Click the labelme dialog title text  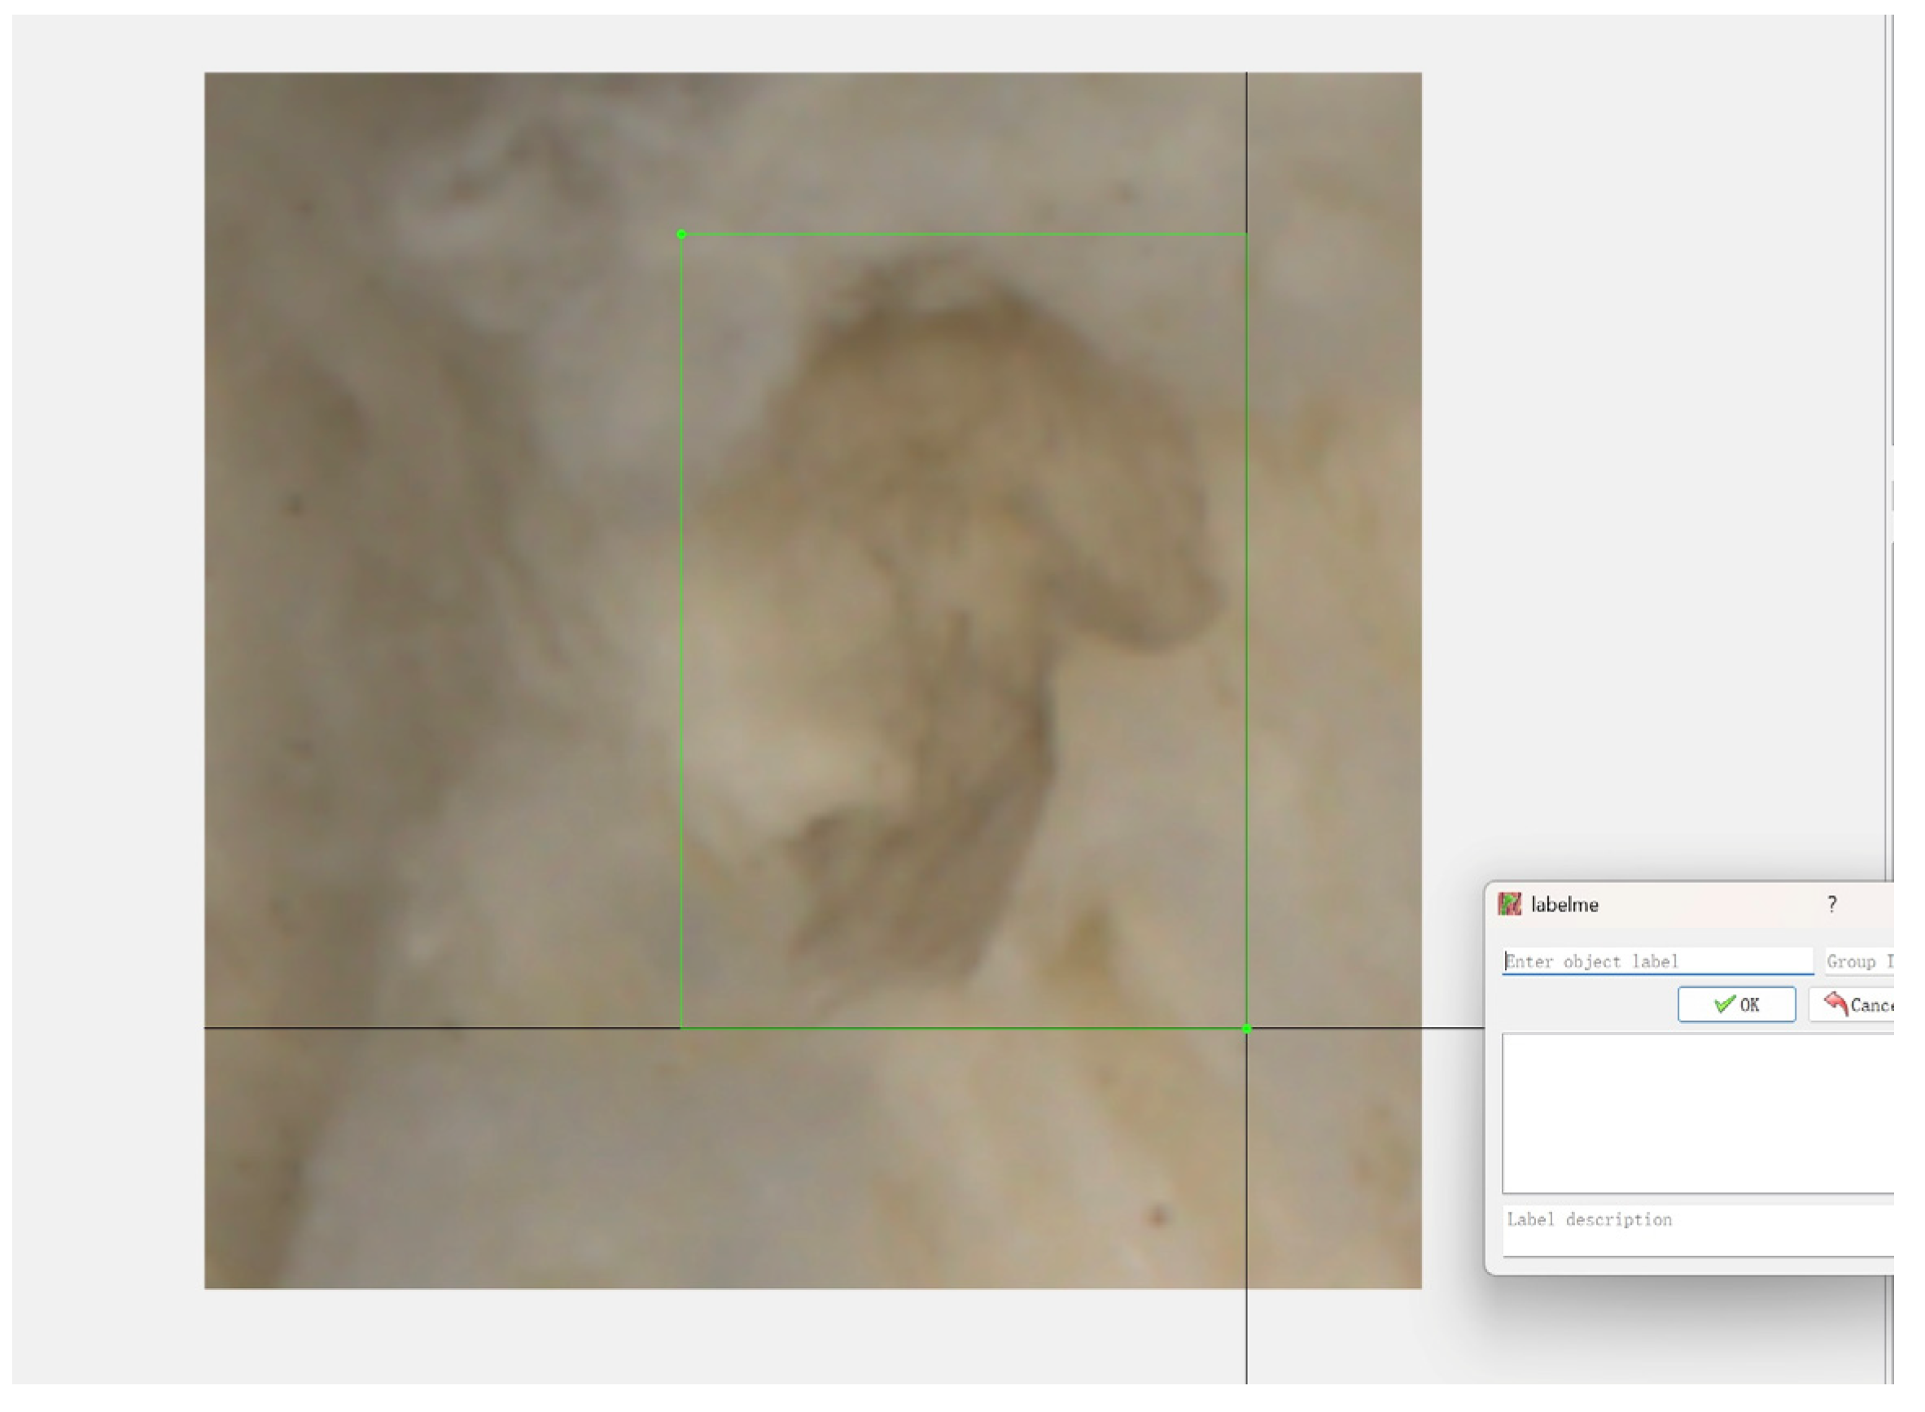tap(1564, 904)
